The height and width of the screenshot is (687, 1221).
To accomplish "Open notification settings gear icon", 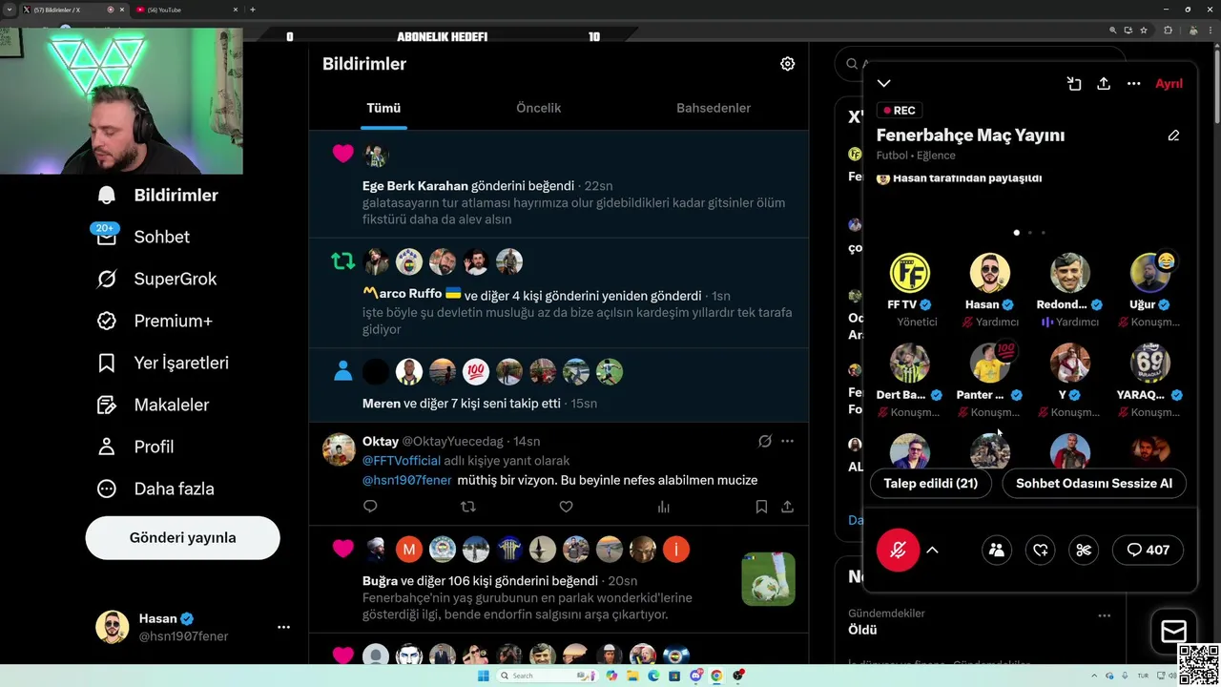I will pyautogui.click(x=787, y=64).
